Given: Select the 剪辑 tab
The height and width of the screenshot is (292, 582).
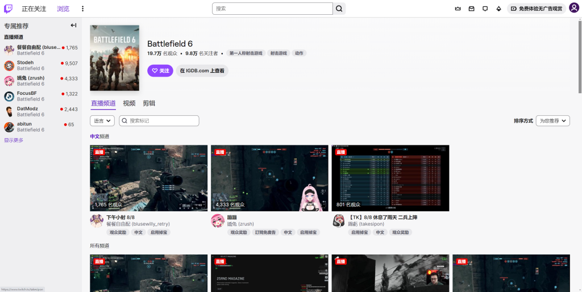Looking at the screenshot, I should pyautogui.click(x=149, y=103).
